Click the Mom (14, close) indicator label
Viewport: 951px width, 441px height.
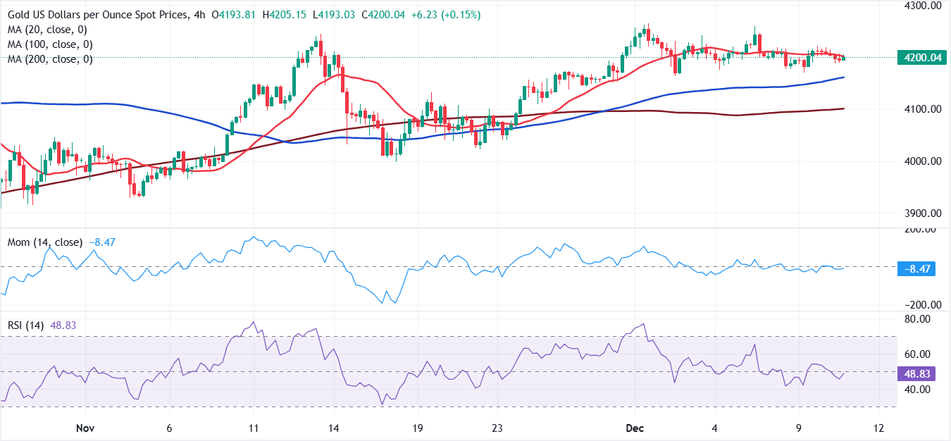[x=44, y=242]
